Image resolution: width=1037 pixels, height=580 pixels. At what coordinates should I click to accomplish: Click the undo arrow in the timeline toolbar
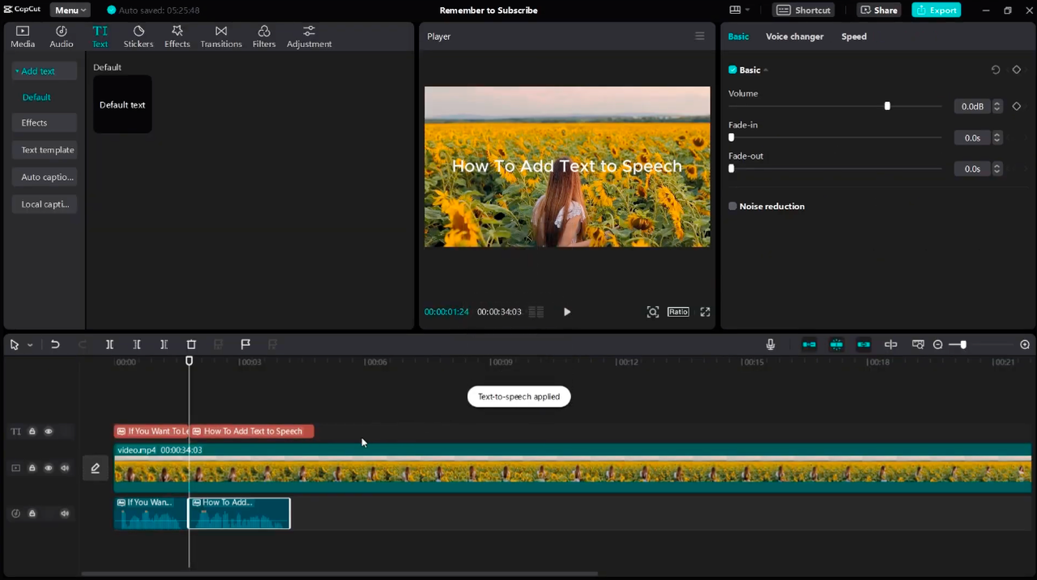pyautogui.click(x=55, y=344)
